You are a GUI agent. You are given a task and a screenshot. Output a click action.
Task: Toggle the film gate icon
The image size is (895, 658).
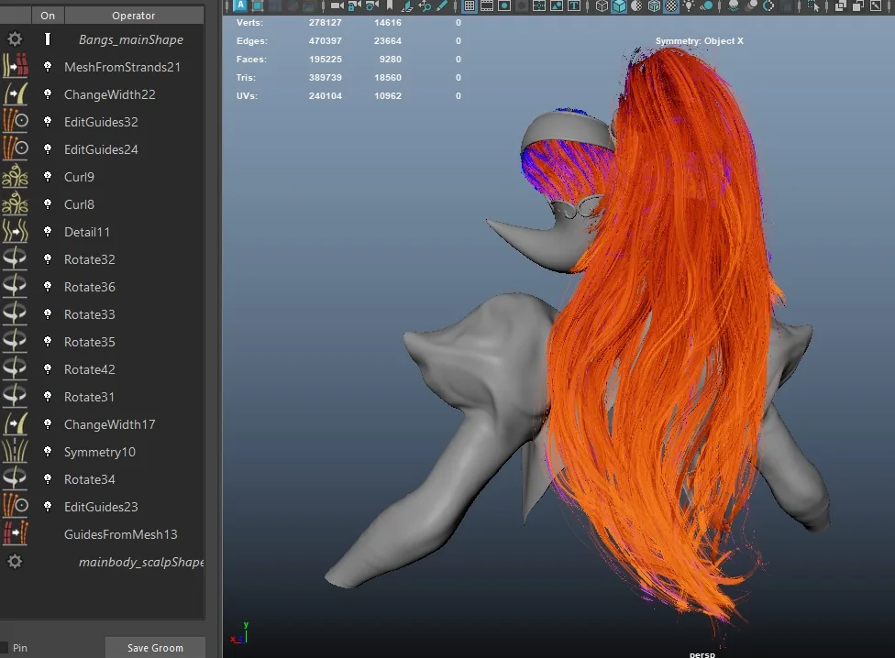487,5
